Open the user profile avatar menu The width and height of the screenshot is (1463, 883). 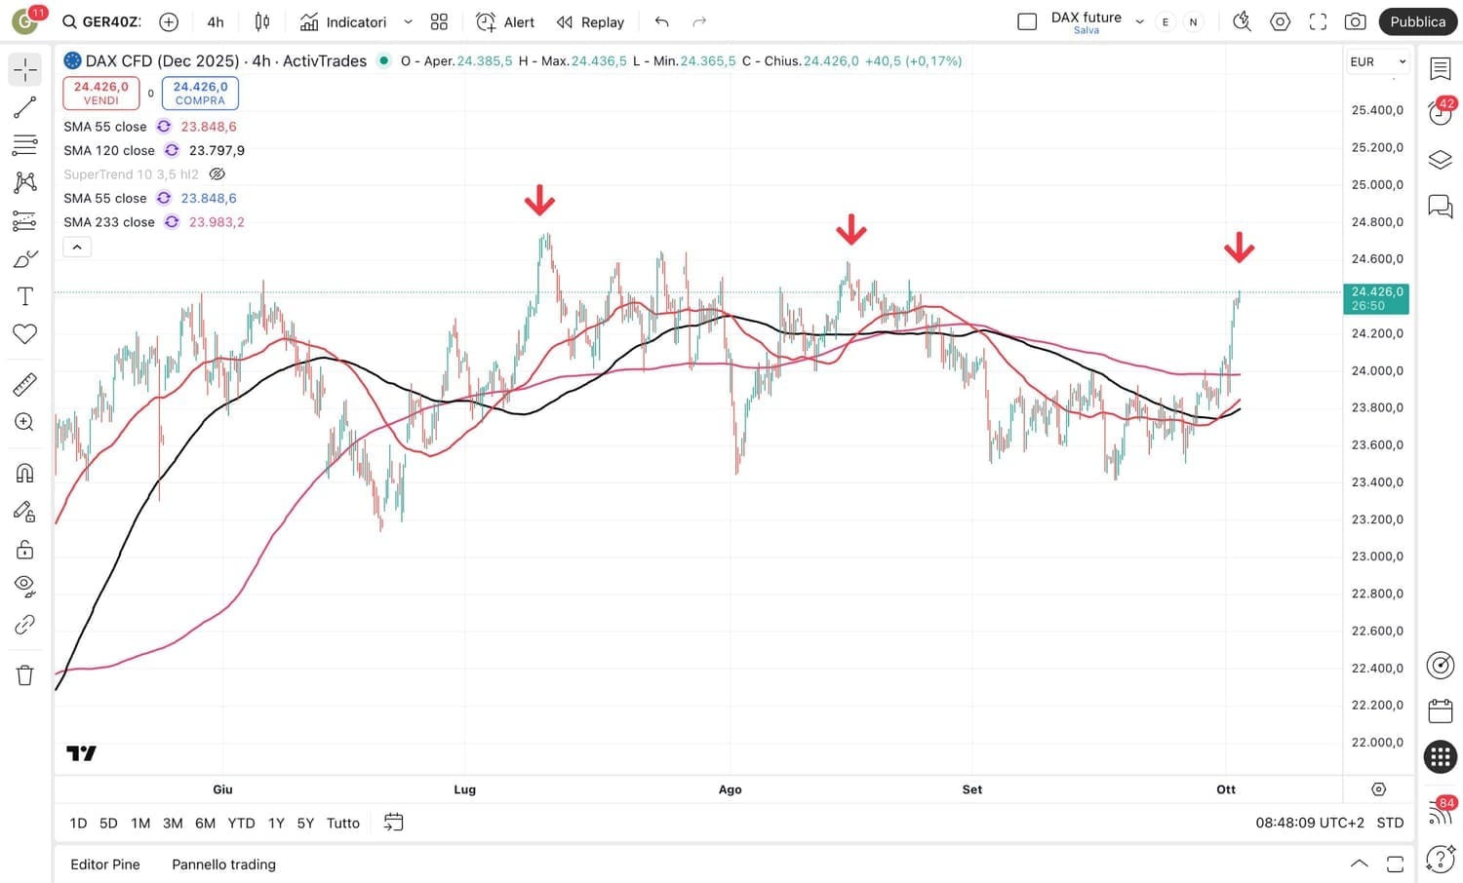pyautogui.click(x=25, y=20)
